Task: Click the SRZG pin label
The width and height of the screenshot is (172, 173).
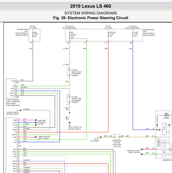Action: (x=14, y=152)
